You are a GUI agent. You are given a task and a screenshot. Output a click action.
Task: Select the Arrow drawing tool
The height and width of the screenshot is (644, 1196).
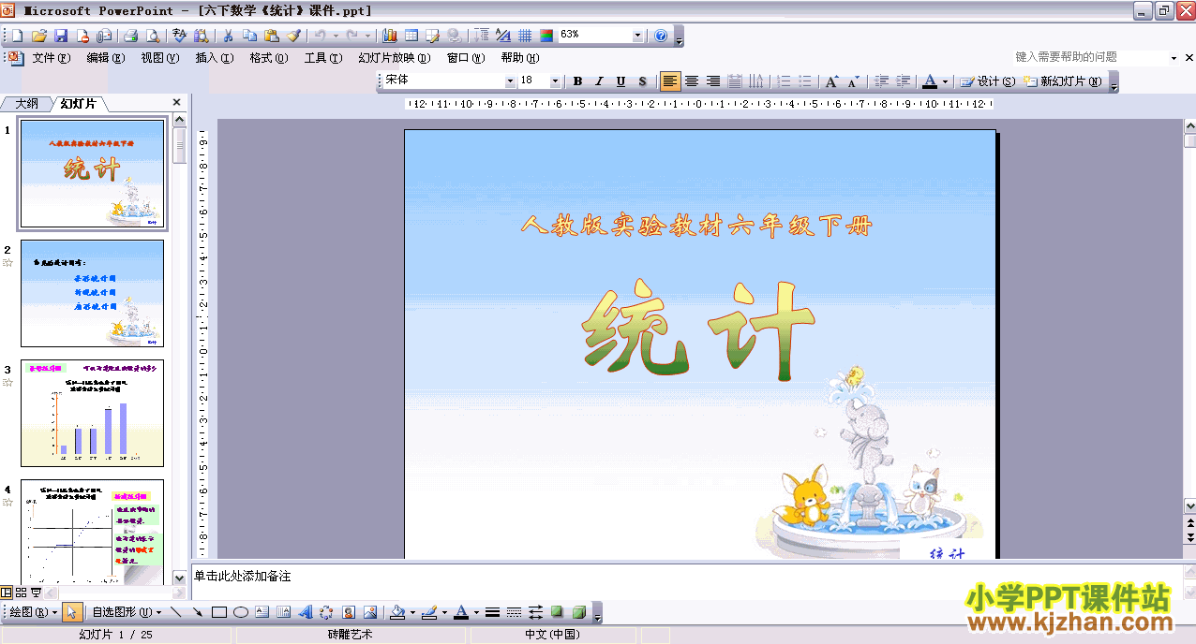197,612
